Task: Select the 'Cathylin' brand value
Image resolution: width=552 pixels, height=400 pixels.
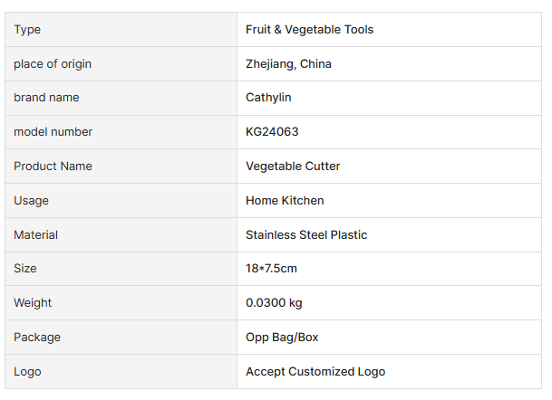Action: point(268,98)
